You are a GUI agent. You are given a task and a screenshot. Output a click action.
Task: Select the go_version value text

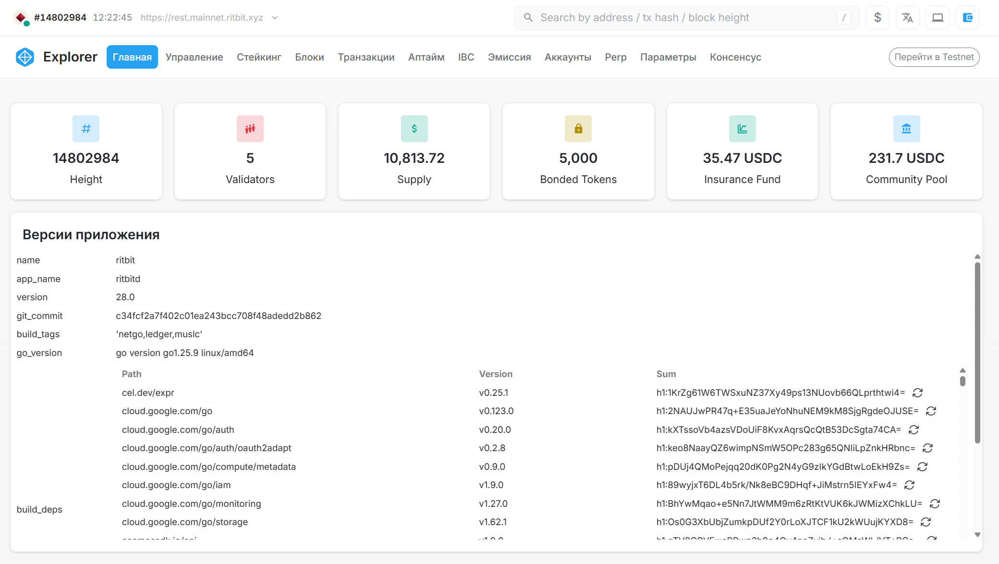pyautogui.click(x=185, y=353)
